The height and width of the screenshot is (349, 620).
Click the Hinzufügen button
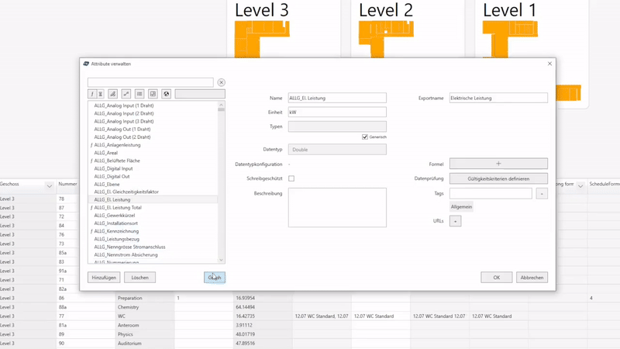point(104,277)
